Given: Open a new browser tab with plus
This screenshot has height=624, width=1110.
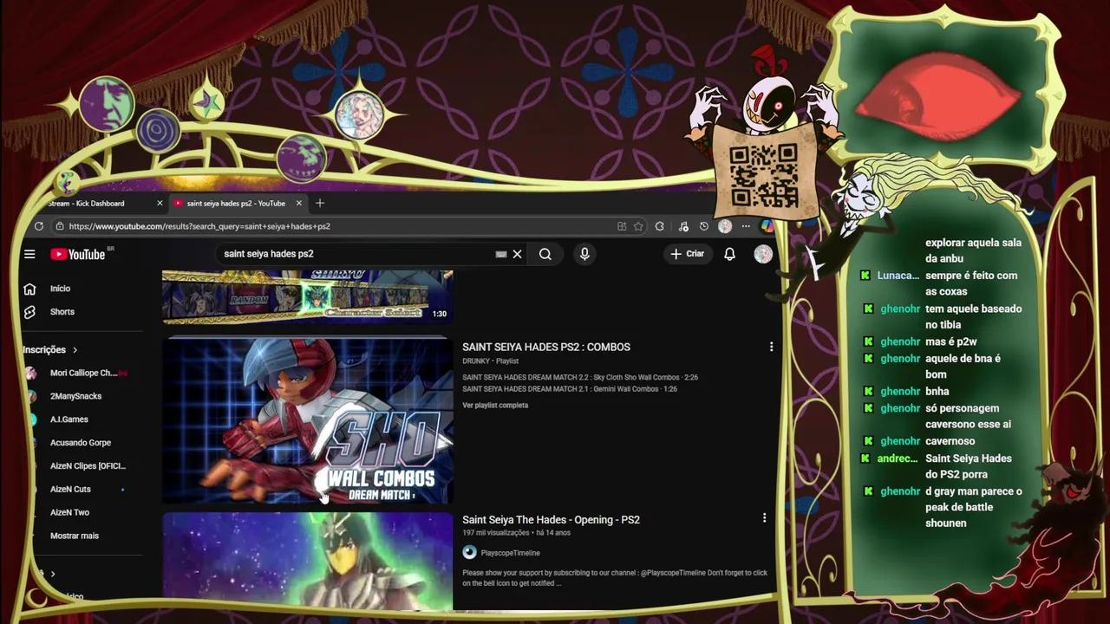Looking at the screenshot, I should [x=320, y=203].
